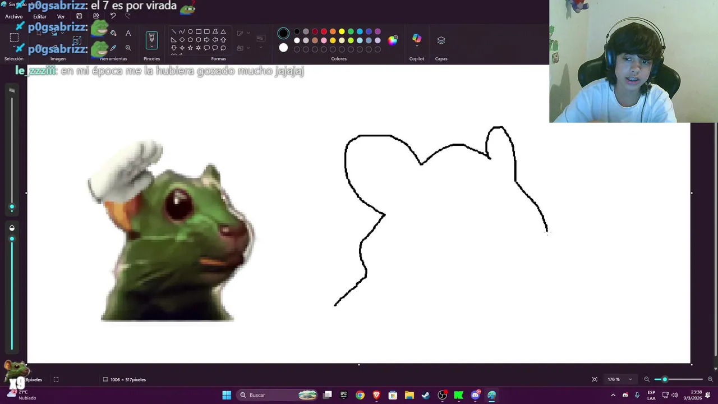Select the Color 2 white circle
This screenshot has width=718, height=404.
[283, 48]
